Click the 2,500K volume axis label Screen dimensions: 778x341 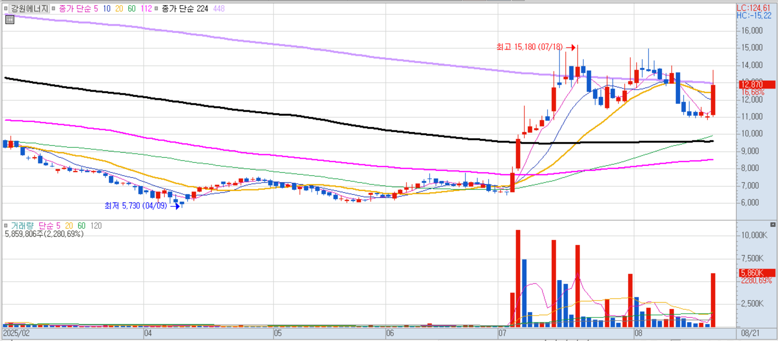point(752,303)
